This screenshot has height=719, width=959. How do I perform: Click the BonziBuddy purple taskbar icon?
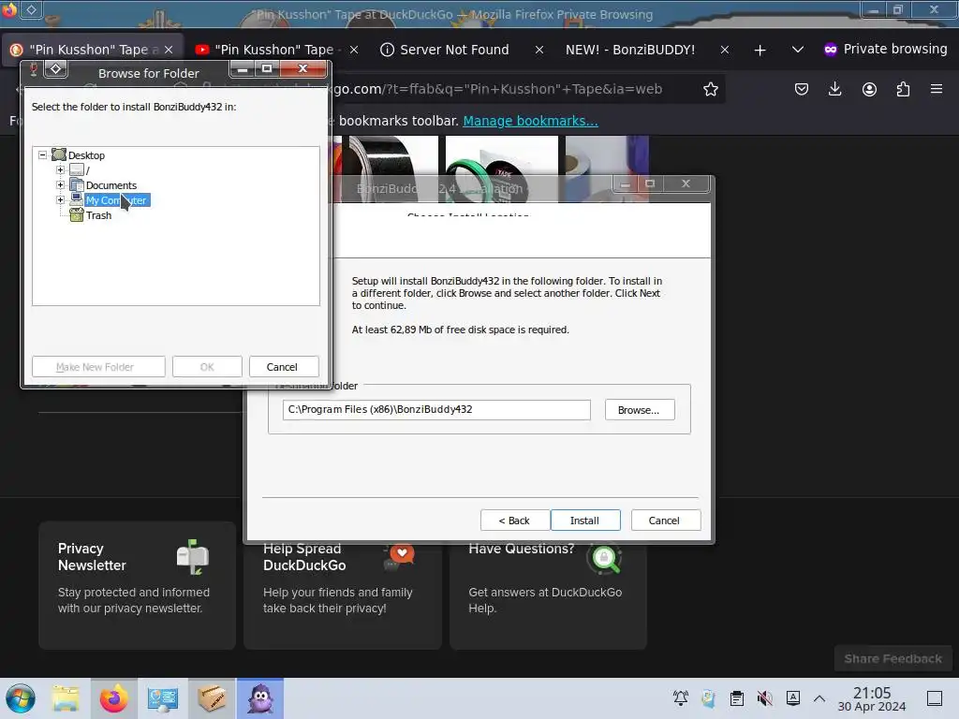tap(260, 698)
